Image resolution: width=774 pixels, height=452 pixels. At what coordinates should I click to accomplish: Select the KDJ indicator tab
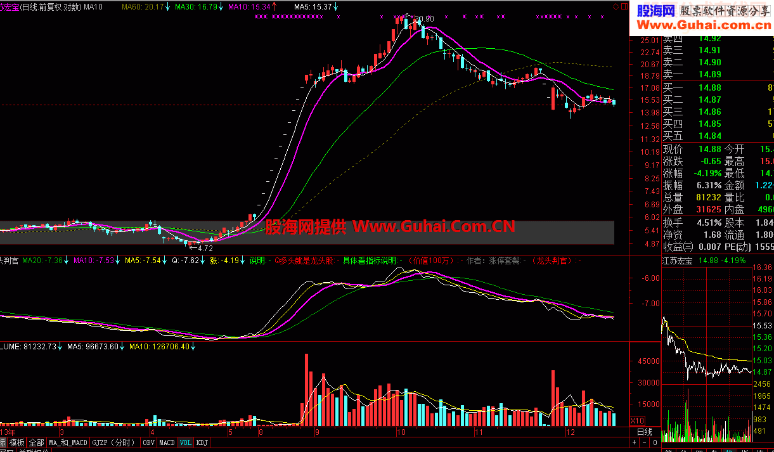tap(202, 442)
